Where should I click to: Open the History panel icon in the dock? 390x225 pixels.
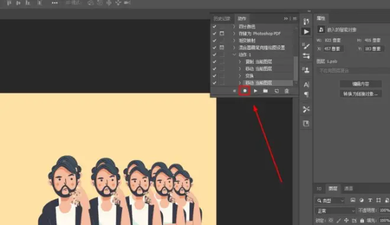[306, 21]
